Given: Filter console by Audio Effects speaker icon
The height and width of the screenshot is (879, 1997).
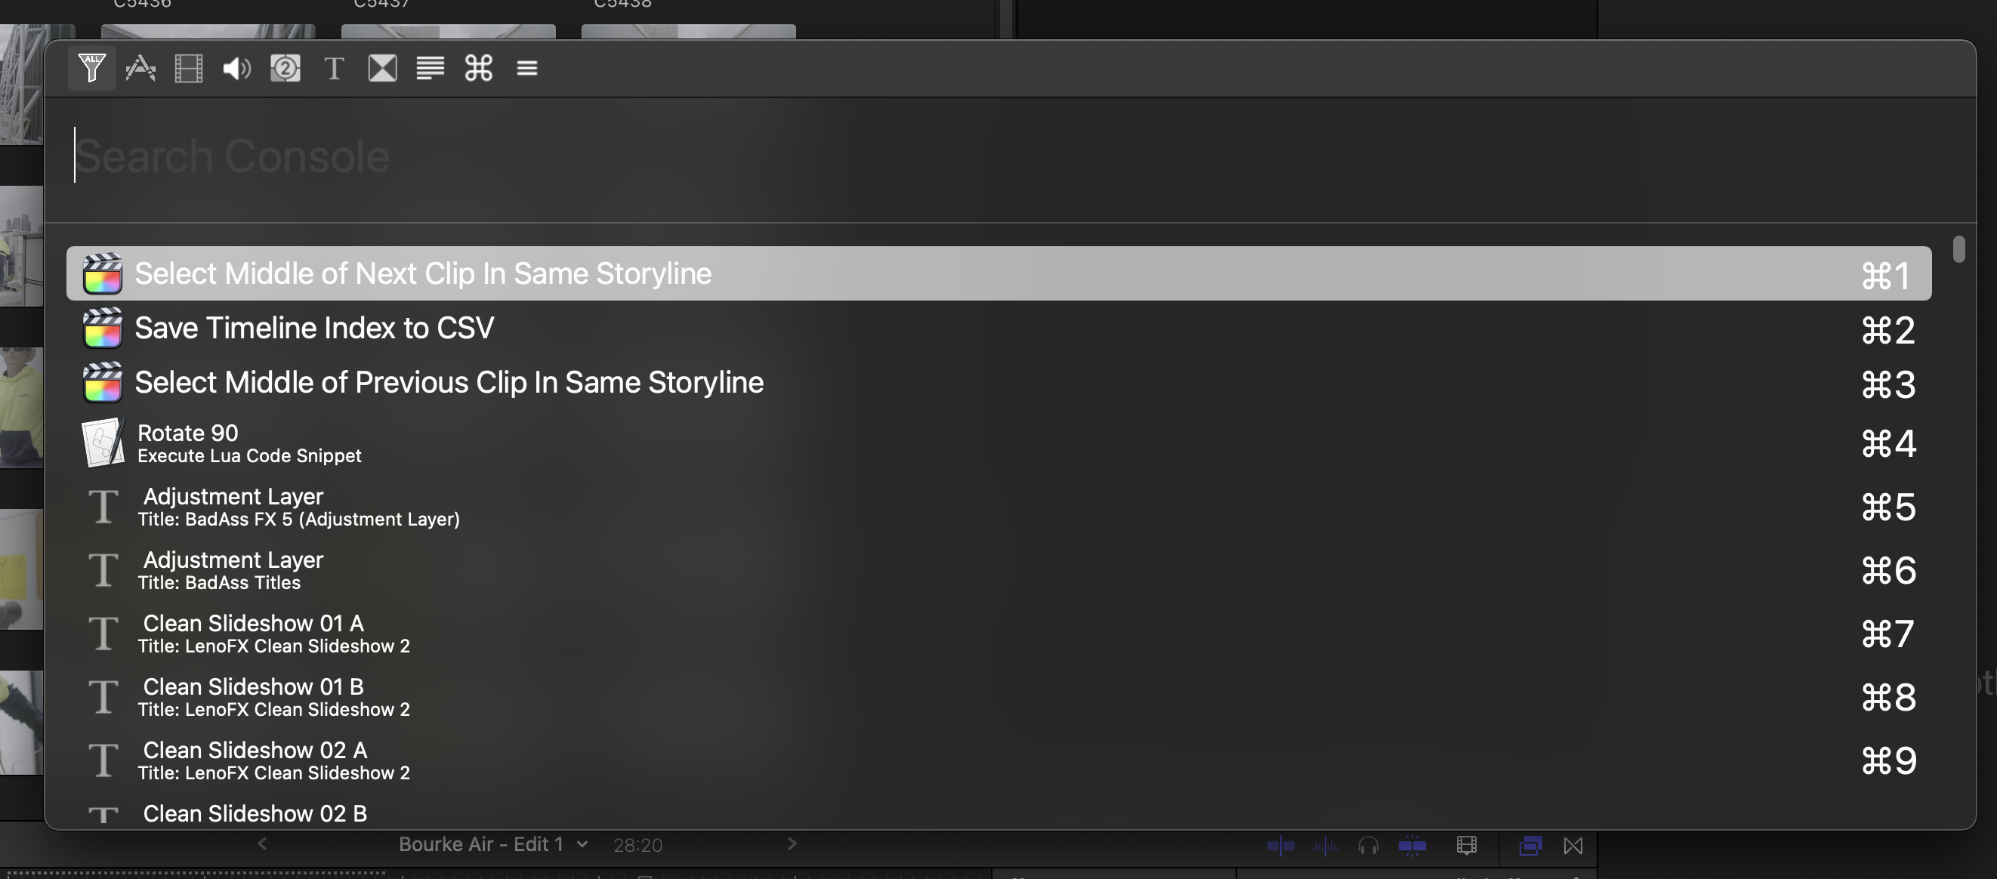Looking at the screenshot, I should point(236,68).
